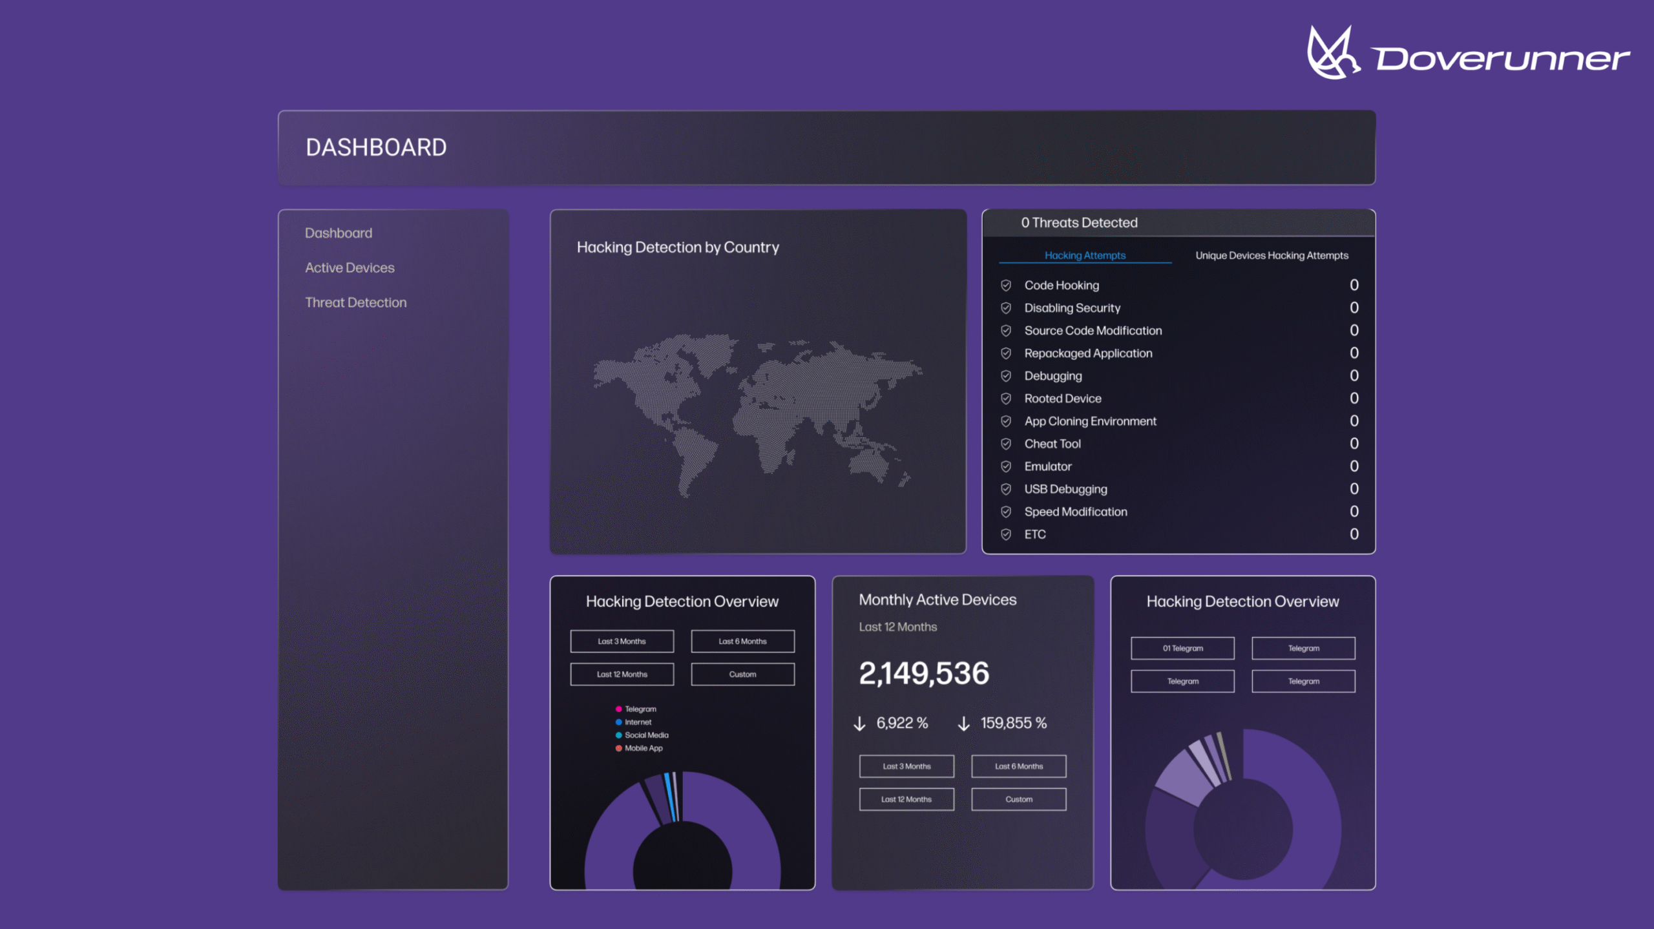Viewport: 1654px width, 929px height.
Task: Click the Telegram legend label
Action: pos(640,709)
